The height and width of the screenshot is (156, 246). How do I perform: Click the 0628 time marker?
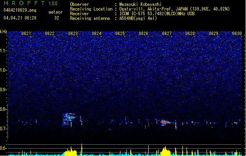(190, 34)
